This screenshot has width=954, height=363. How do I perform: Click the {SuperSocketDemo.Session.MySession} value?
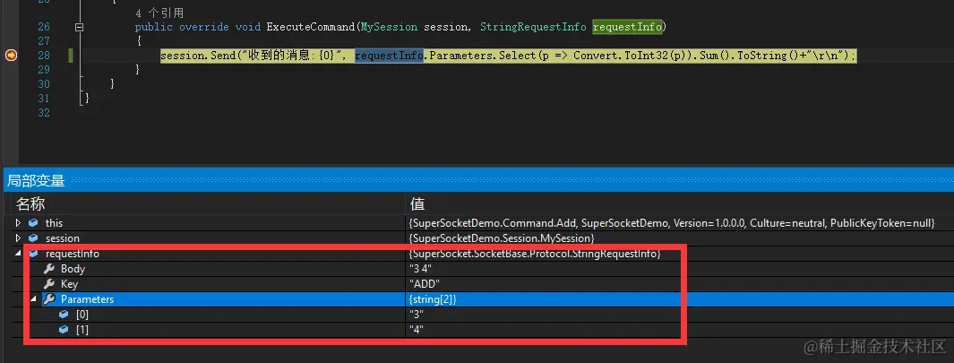(502, 238)
